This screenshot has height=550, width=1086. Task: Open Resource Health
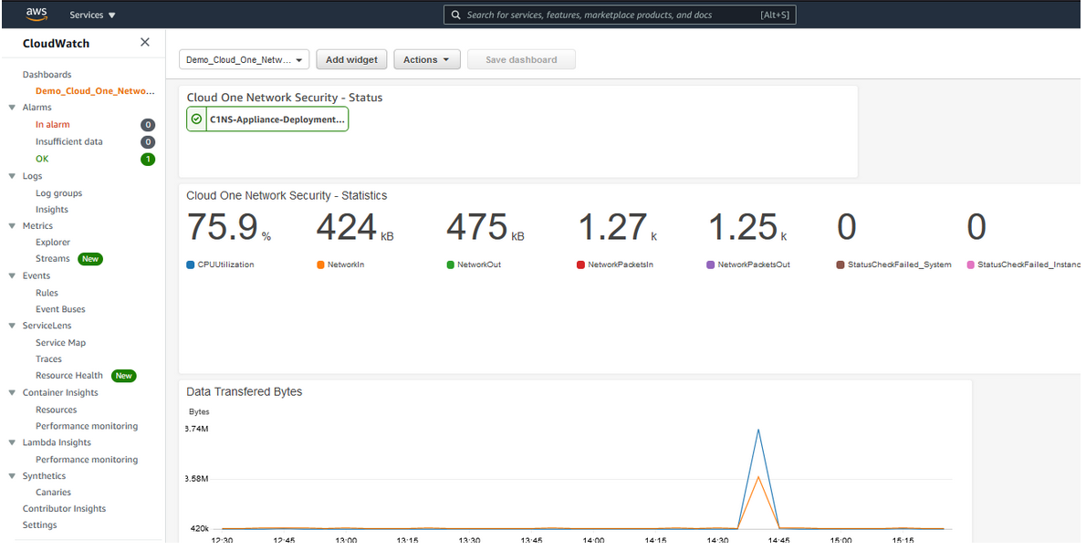point(69,375)
